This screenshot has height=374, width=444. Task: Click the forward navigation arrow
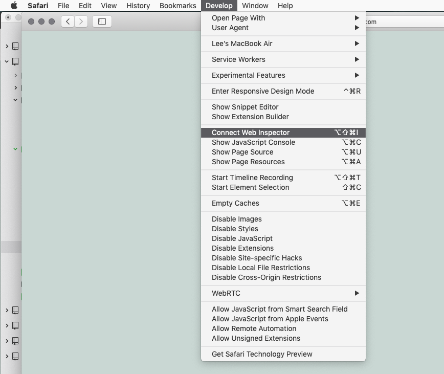coord(80,21)
